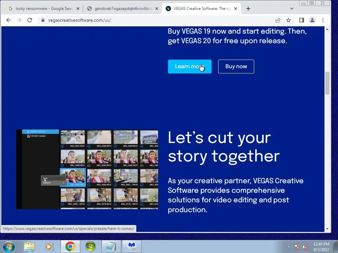The height and width of the screenshot is (253, 338).
Task: Click the 'Let's cut your story together' heading
Action: pyautogui.click(x=224, y=147)
